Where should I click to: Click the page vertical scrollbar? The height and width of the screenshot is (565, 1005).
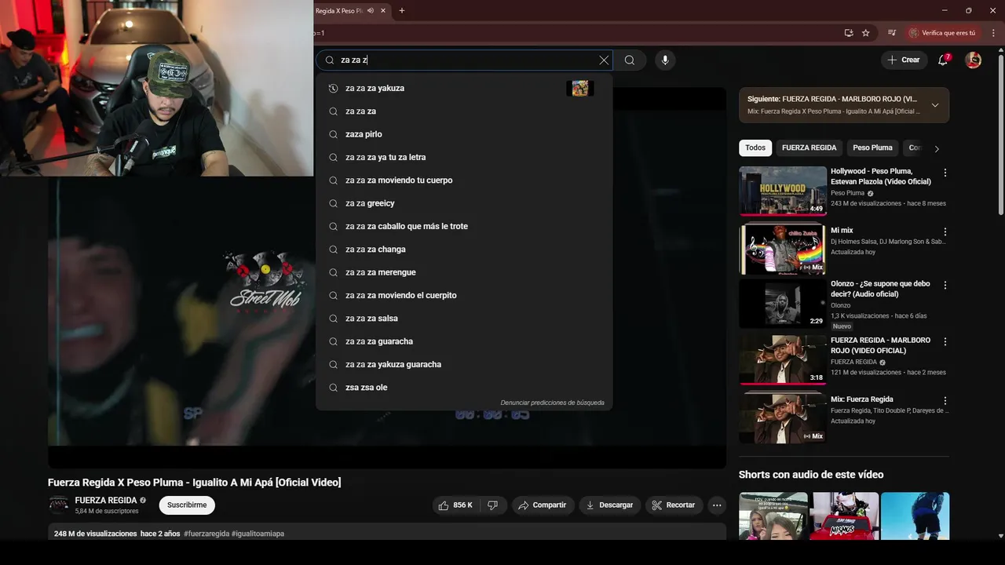1000,133
